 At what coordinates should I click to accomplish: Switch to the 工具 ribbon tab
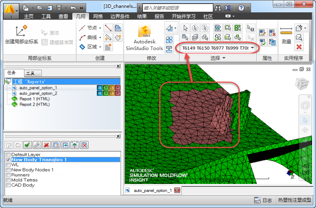[46, 16]
